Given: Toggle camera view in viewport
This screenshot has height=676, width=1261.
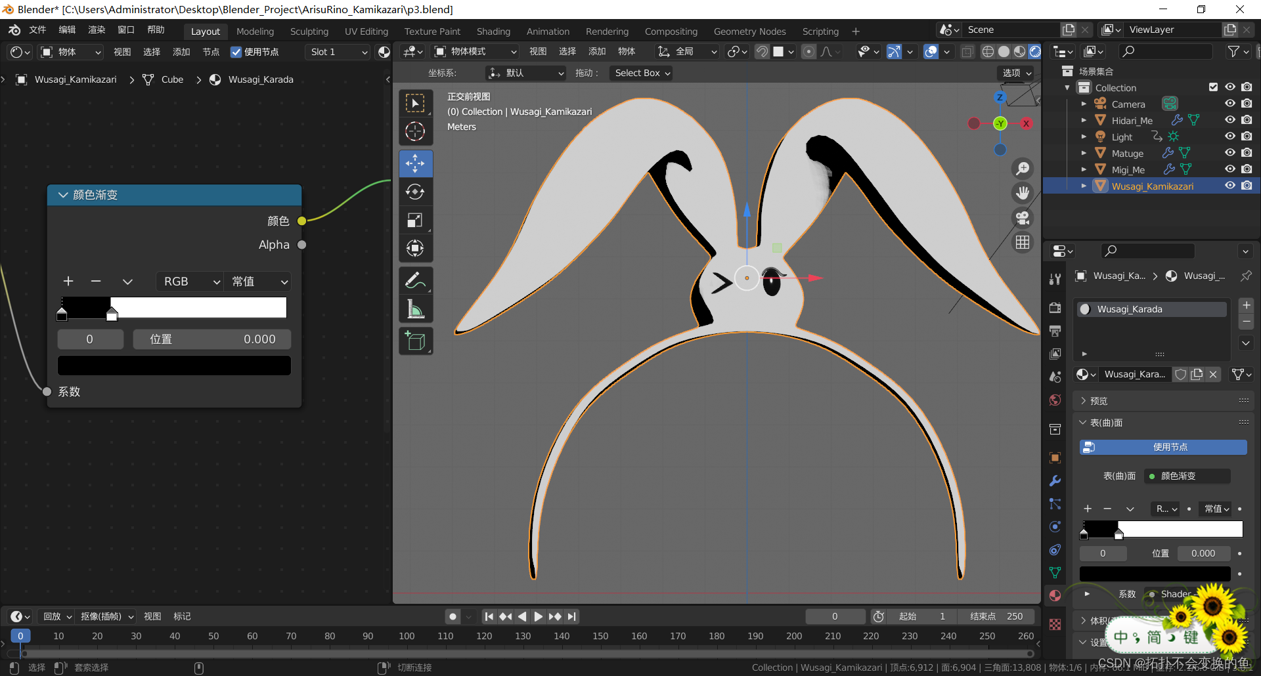Looking at the screenshot, I should tap(1023, 217).
